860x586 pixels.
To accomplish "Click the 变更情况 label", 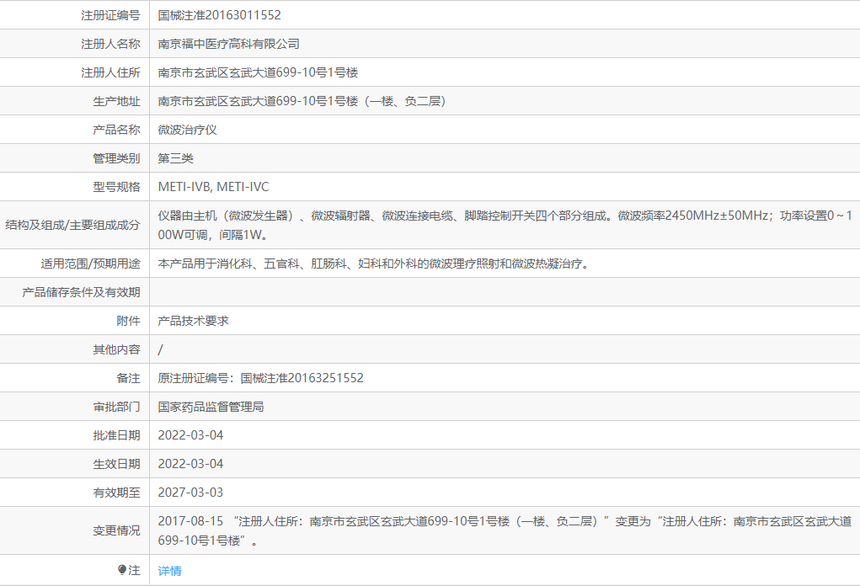I will (x=117, y=530).
